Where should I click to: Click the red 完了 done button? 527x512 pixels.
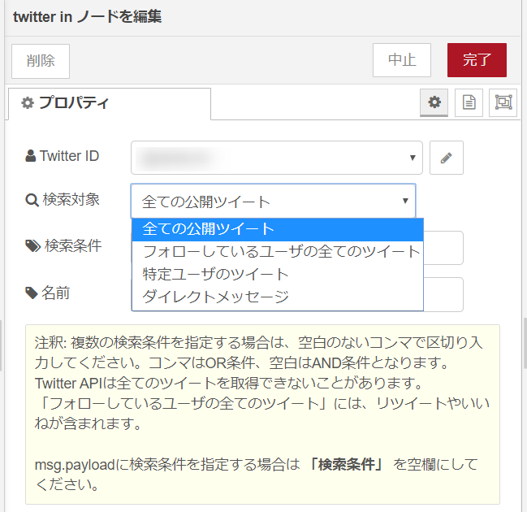477,60
